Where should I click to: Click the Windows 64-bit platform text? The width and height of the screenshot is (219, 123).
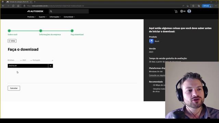(x=156, y=71)
